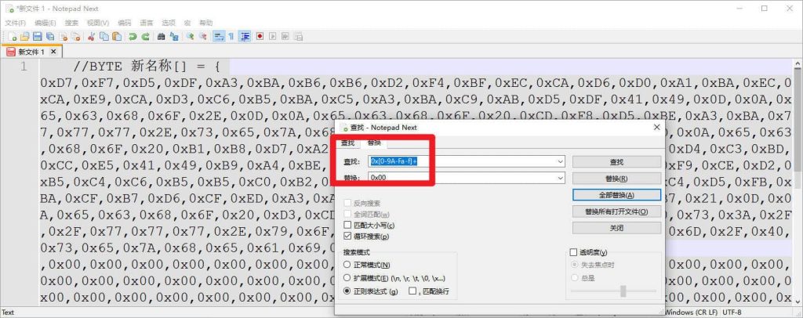Click the Save file toolbar icon
The height and width of the screenshot is (318, 803).
click(x=38, y=36)
